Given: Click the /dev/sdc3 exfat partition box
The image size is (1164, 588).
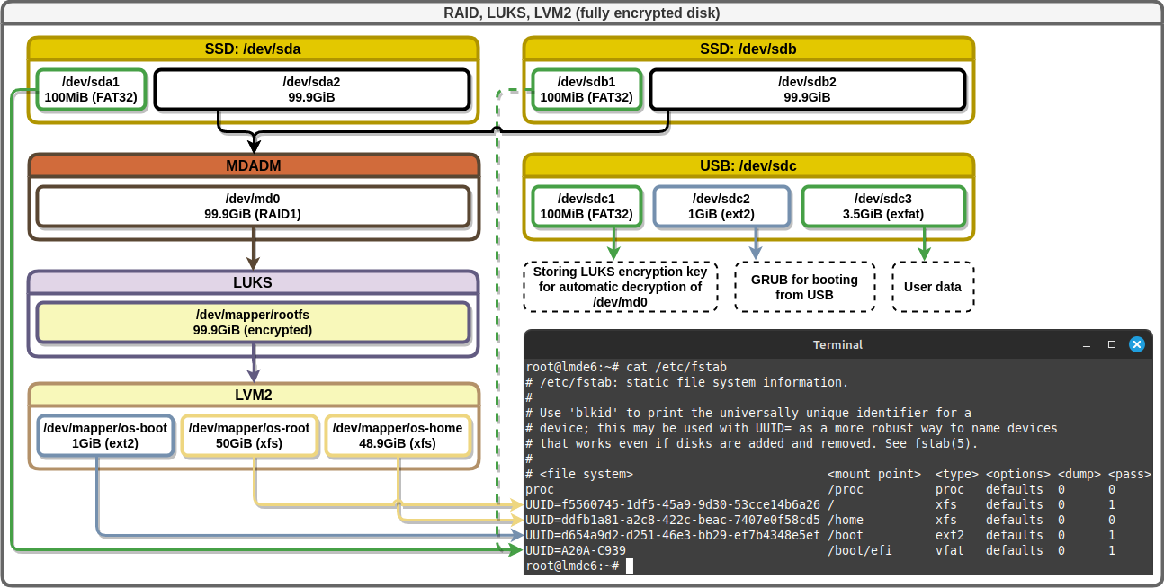Looking at the screenshot, I should 883,206.
